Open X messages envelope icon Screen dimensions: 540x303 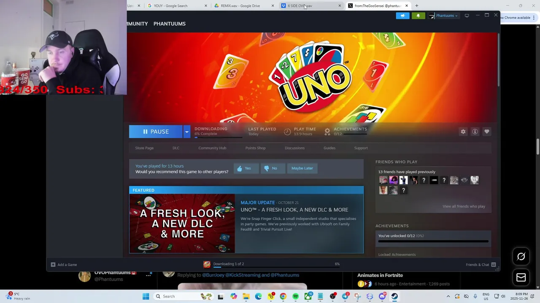coord(521,277)
